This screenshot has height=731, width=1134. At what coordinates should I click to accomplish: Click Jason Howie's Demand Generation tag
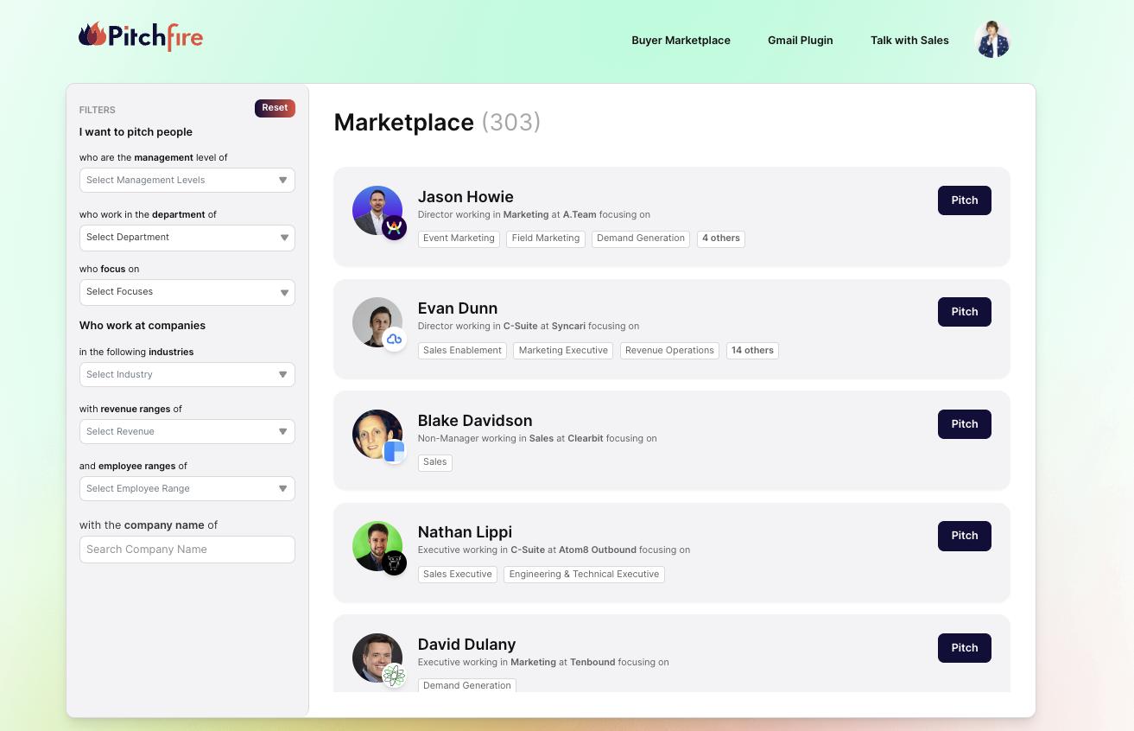(x=641, y=238)
